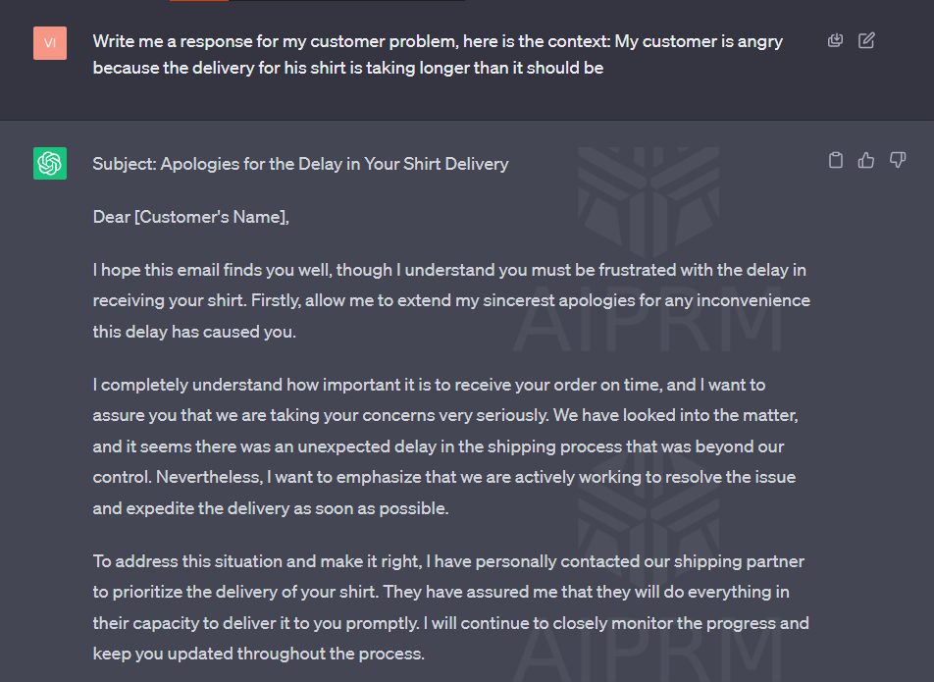Click the VI user avatar
Viewport: 934px width, 682px height.
pos(50,43)
